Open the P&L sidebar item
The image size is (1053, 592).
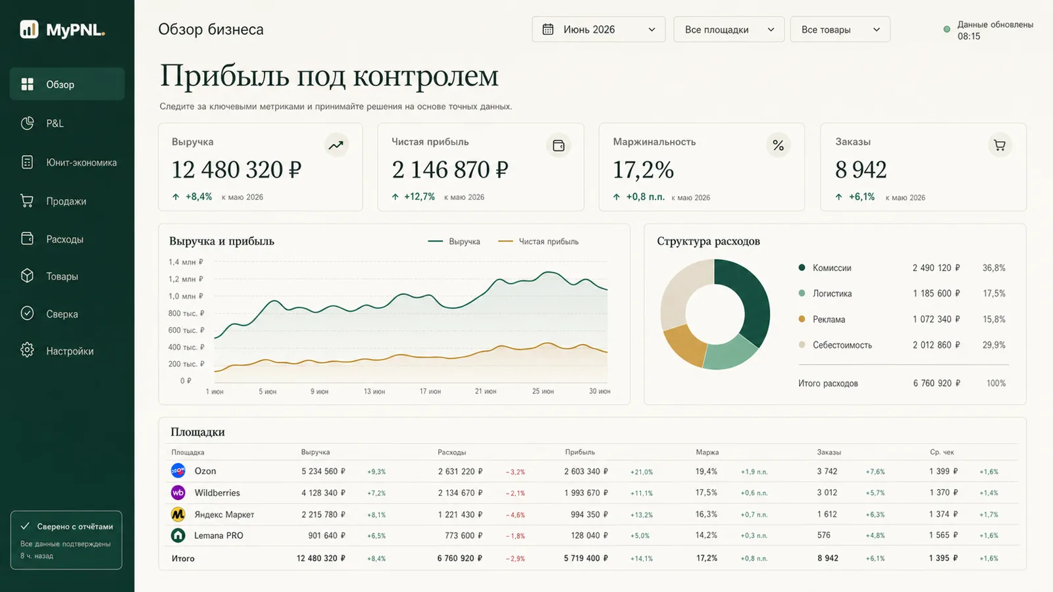(x=55, y=124)
